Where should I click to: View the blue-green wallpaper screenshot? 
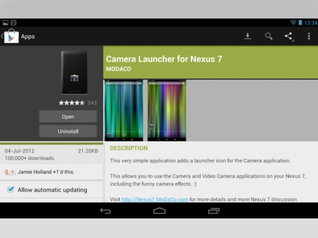[x=123, y=111]
